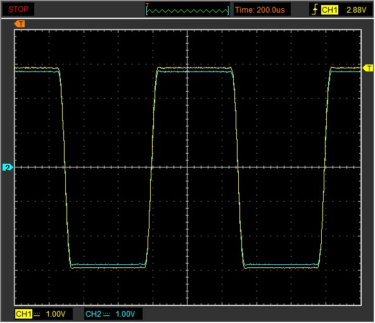Click the 2.88V trigger level value
The height and width of the screenshot is (323, 375).
[x=356, y=9]
